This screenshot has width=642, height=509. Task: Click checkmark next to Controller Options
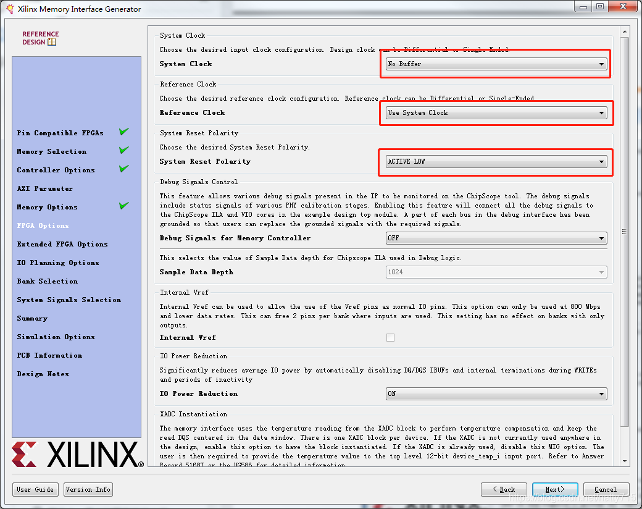(124, 169)
